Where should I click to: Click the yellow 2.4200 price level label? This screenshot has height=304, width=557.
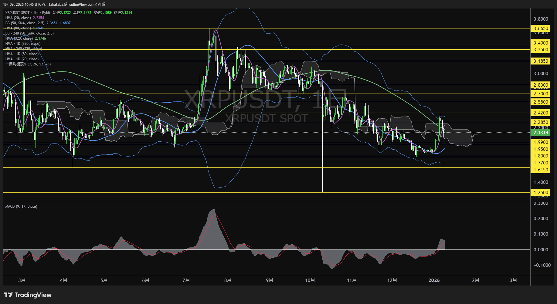tap(541, 113)
